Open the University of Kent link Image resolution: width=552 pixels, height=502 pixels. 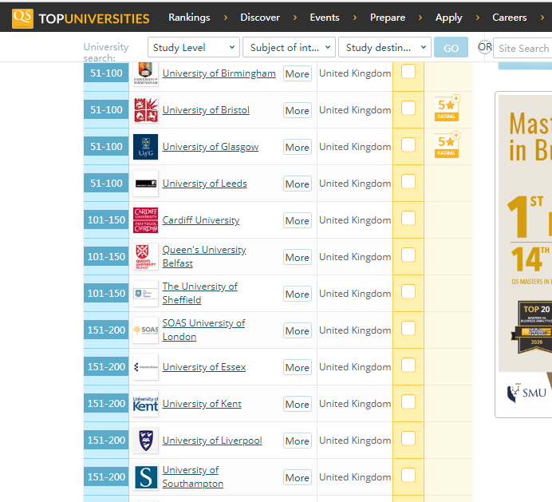pos(202,404)
